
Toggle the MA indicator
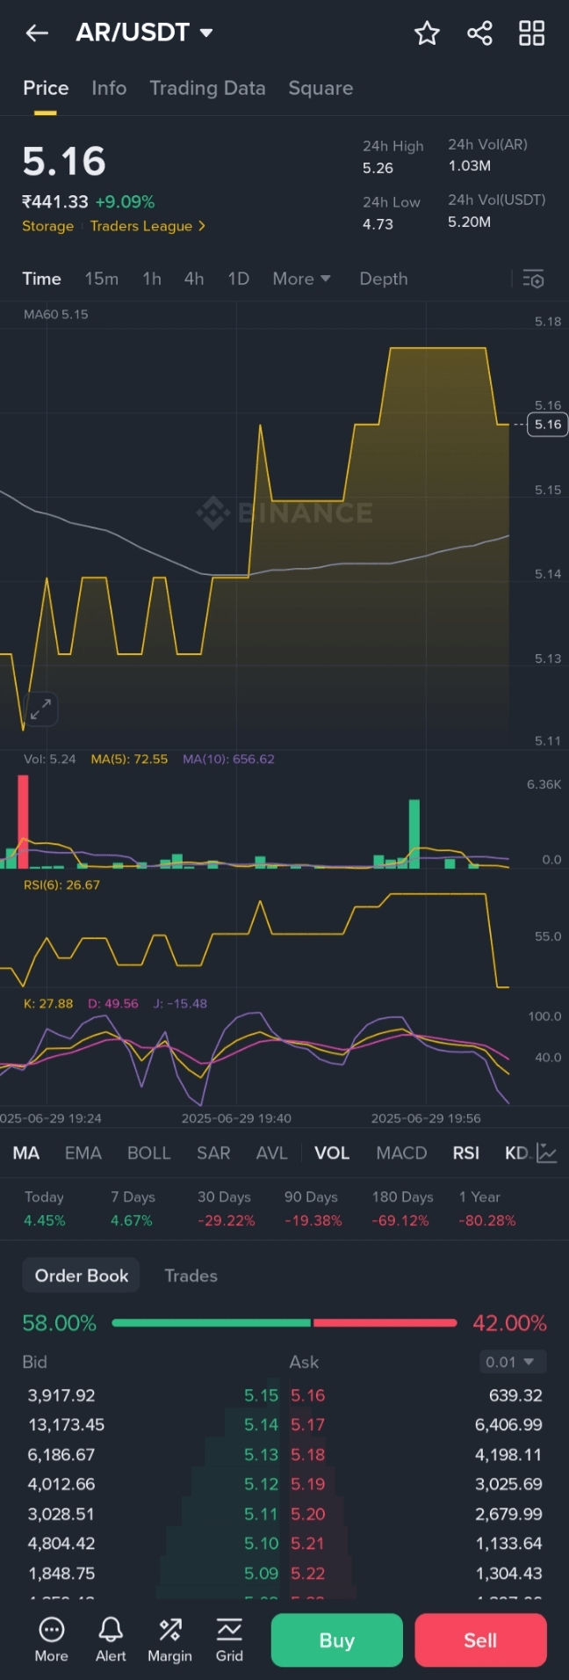pos(25,1153)
